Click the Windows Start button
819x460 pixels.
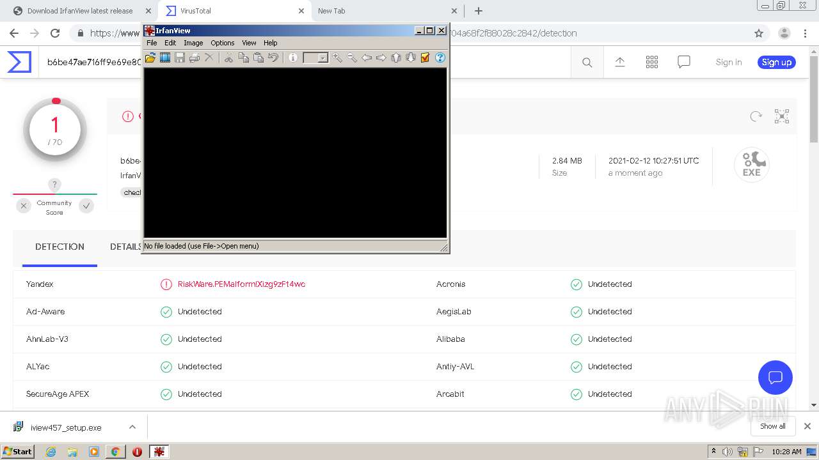click(x=18, y=451)
